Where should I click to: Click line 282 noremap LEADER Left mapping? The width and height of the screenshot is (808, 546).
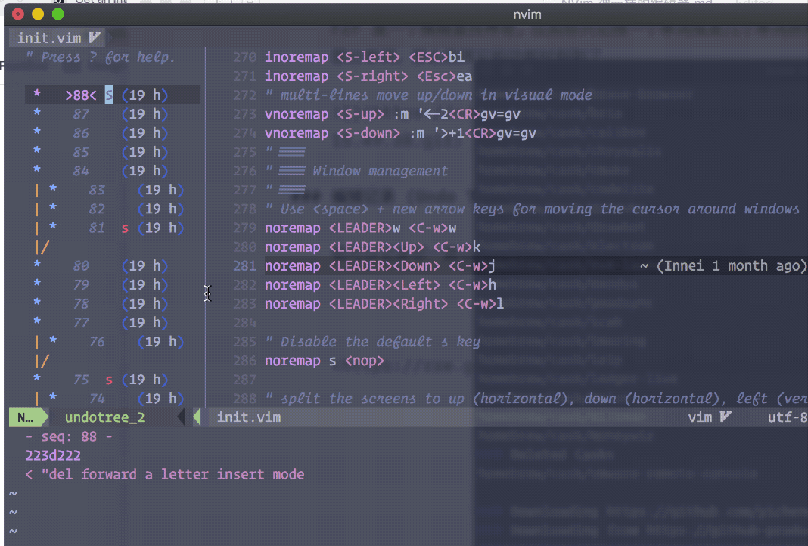click(381, 285)
